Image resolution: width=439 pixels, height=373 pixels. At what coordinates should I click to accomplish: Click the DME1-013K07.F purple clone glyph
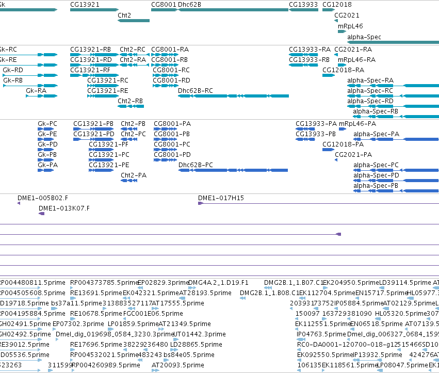coord(41,214)
